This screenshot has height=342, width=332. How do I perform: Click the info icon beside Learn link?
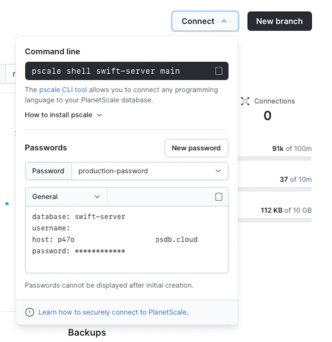click(30, 312)
